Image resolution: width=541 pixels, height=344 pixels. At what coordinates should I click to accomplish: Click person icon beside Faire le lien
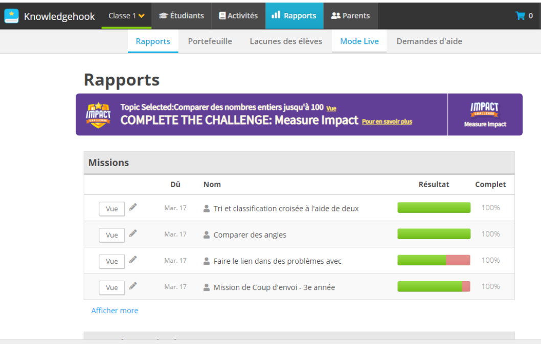[x=206, y=261]
